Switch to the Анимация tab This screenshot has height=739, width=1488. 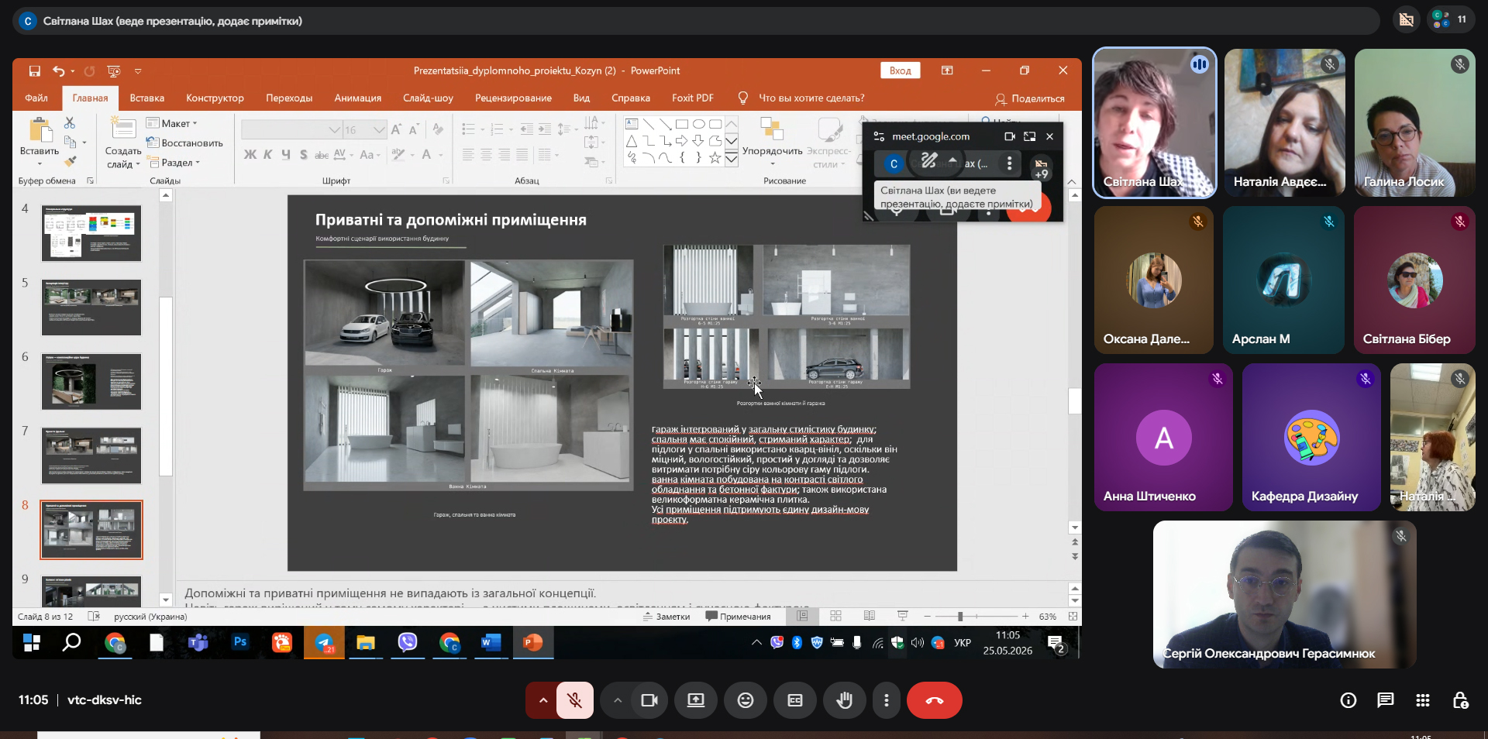coord(357,98)
